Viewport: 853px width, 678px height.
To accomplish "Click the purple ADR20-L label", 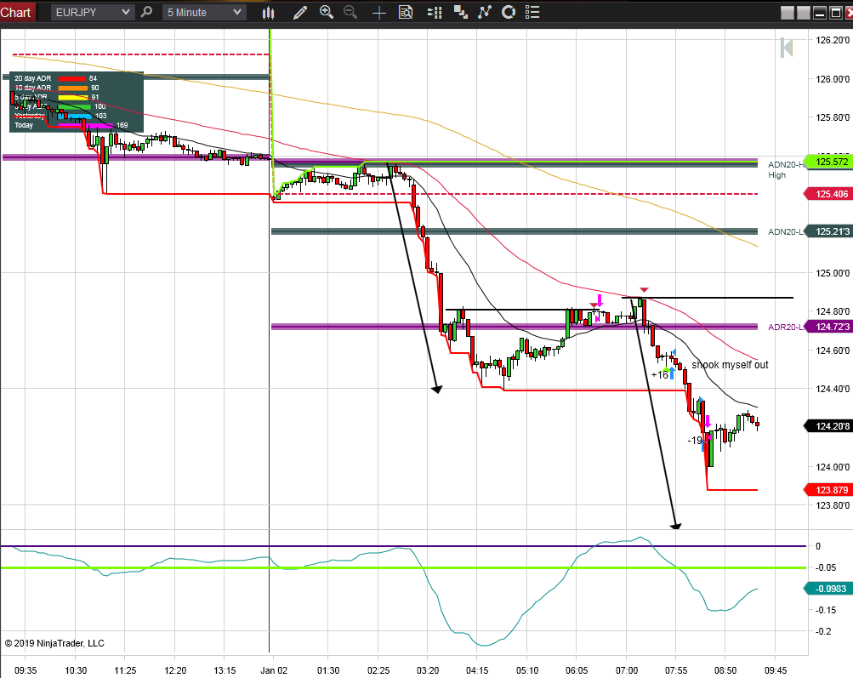I will [786, 327].
